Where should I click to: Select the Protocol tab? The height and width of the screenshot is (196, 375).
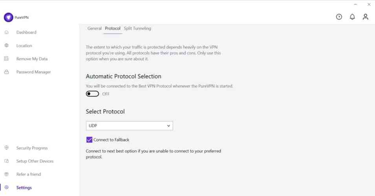(x=113, y=28)
